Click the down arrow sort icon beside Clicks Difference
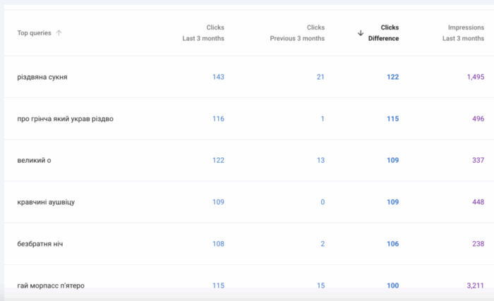This screenshot has width=494, height=301. click(361, 33)
